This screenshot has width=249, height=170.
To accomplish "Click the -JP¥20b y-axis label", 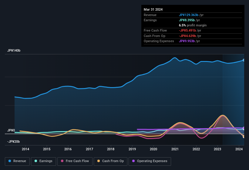I will click(14, 141).
